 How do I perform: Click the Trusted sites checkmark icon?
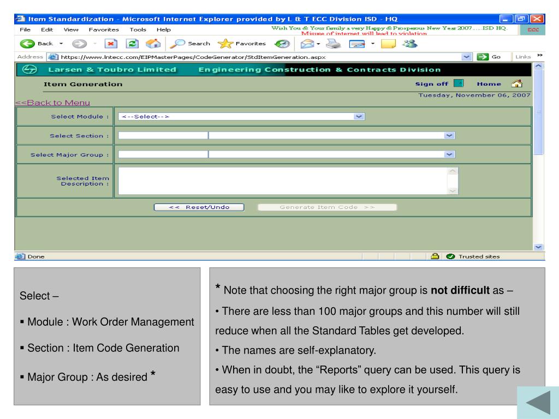click(450, 256)
